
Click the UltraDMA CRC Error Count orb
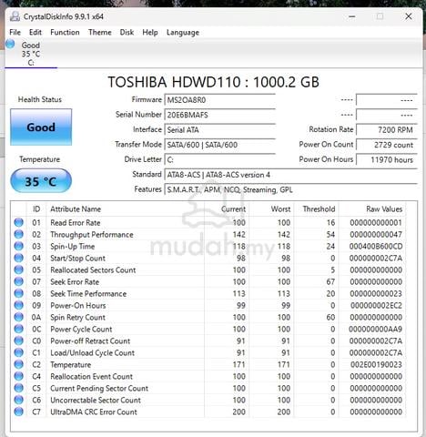[19, 412]
